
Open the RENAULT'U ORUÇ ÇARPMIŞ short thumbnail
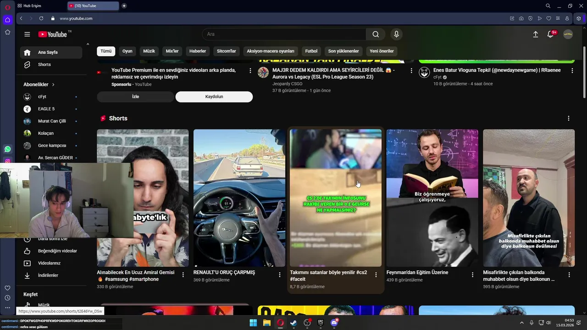tap(239, 198)
